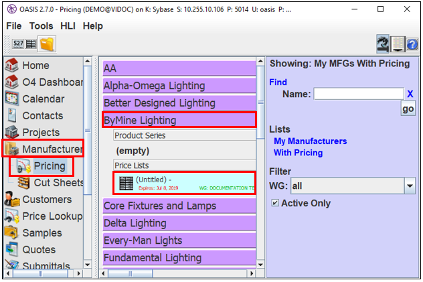Click the manufacturer list vertical scrollbar thumb

coord(260,102)
